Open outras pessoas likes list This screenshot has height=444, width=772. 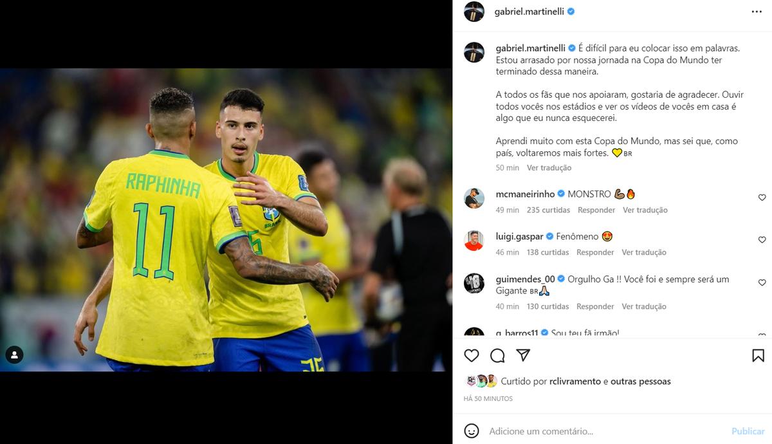(641, 382)
